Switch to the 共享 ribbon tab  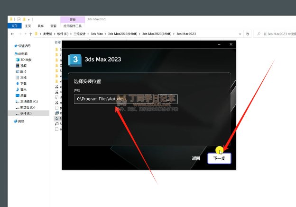(41, 26)
